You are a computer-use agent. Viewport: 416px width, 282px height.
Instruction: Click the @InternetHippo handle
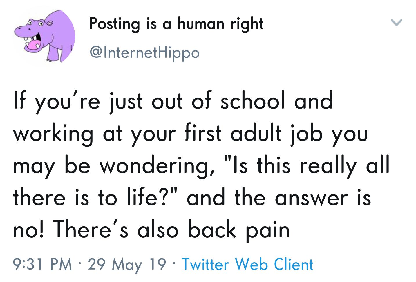point(145,53)
